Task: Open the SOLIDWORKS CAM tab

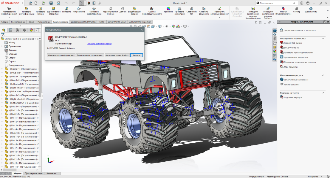Action: coord(117,22)
